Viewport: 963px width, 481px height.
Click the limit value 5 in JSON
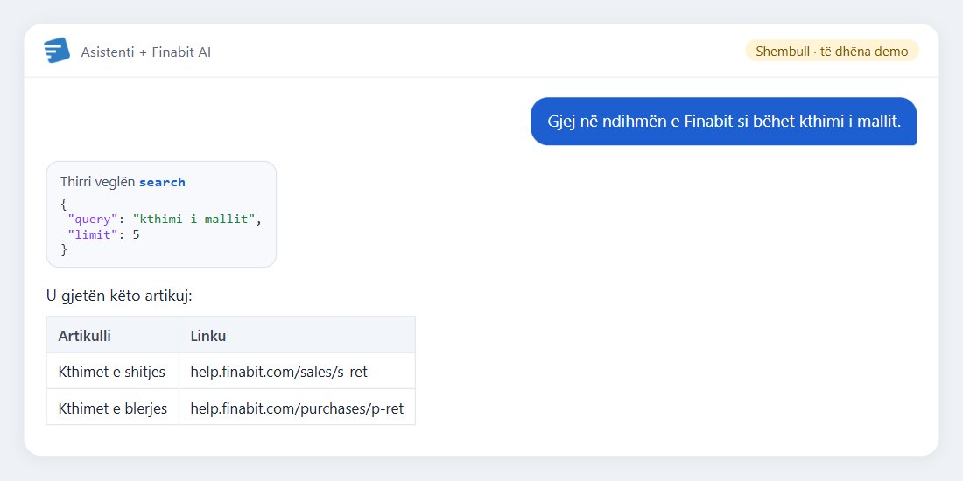(x=136, y=235)
